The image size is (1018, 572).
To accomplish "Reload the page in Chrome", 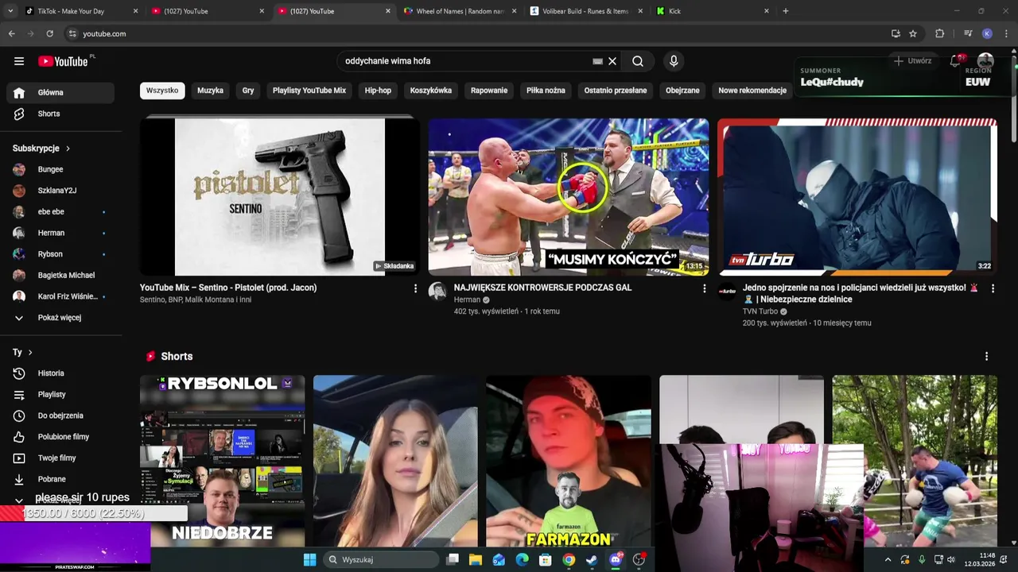I will click(x=49, y=33).
